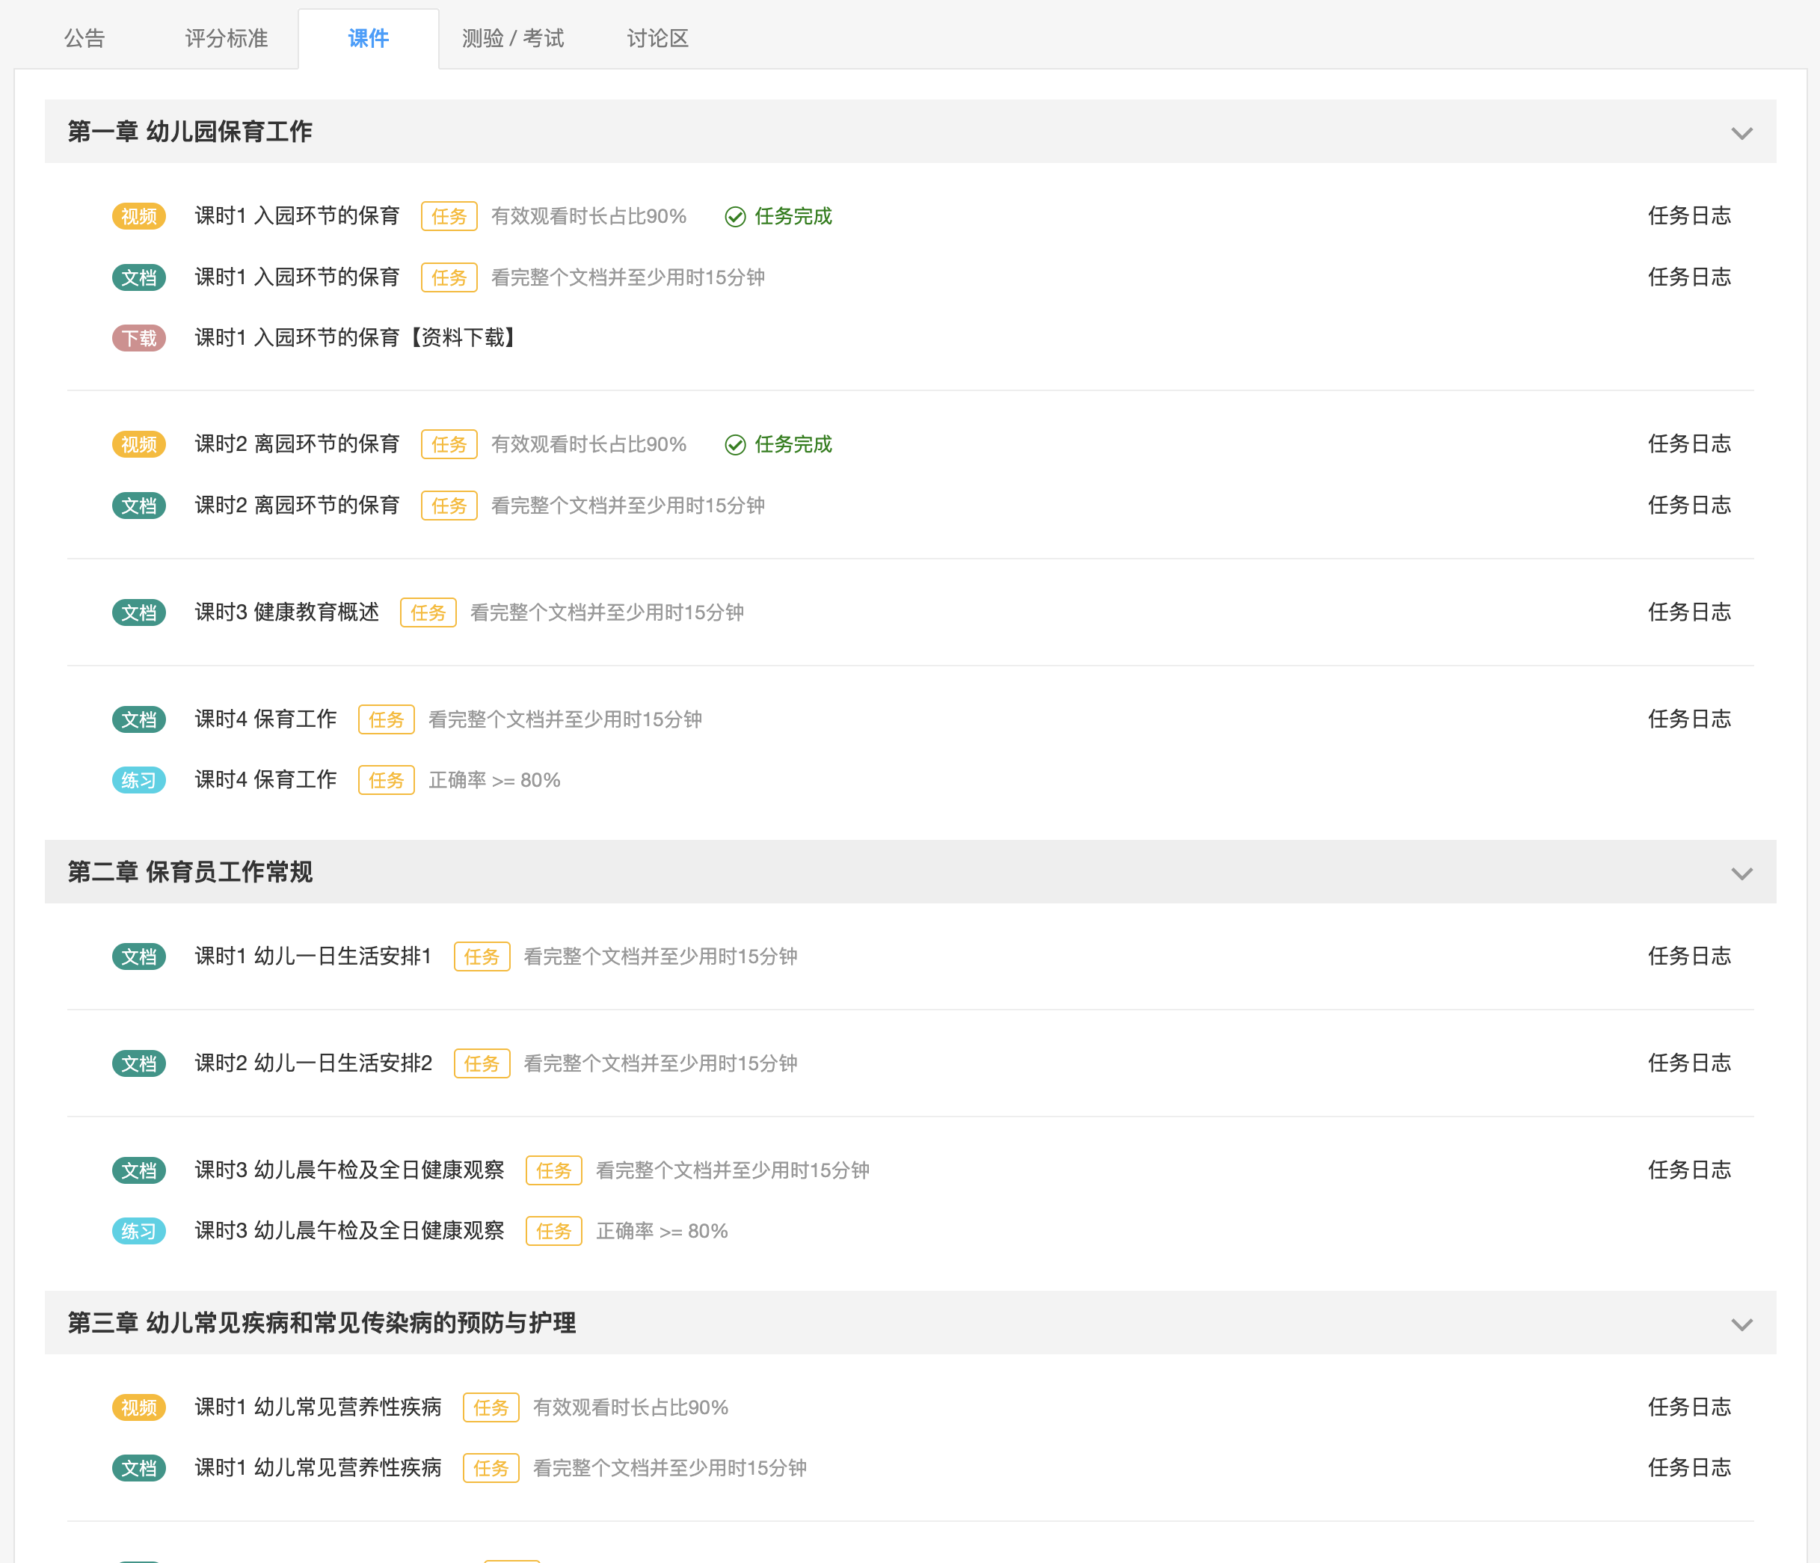1820x1563 pixels.
Task: Click 下载 badge for 入园环节资料下载
Action: (x=139, y=338)
